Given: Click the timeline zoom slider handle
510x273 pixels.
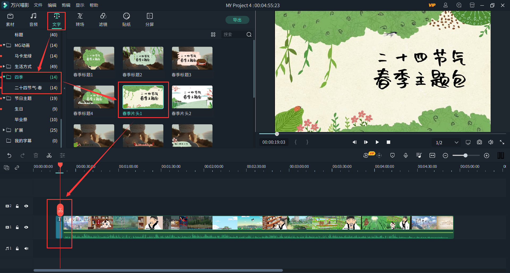Looking at the screenshot, I should 465,156.
